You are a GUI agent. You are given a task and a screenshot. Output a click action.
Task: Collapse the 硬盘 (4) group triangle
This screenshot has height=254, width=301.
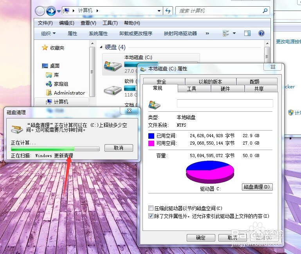[x=101, y=47]
